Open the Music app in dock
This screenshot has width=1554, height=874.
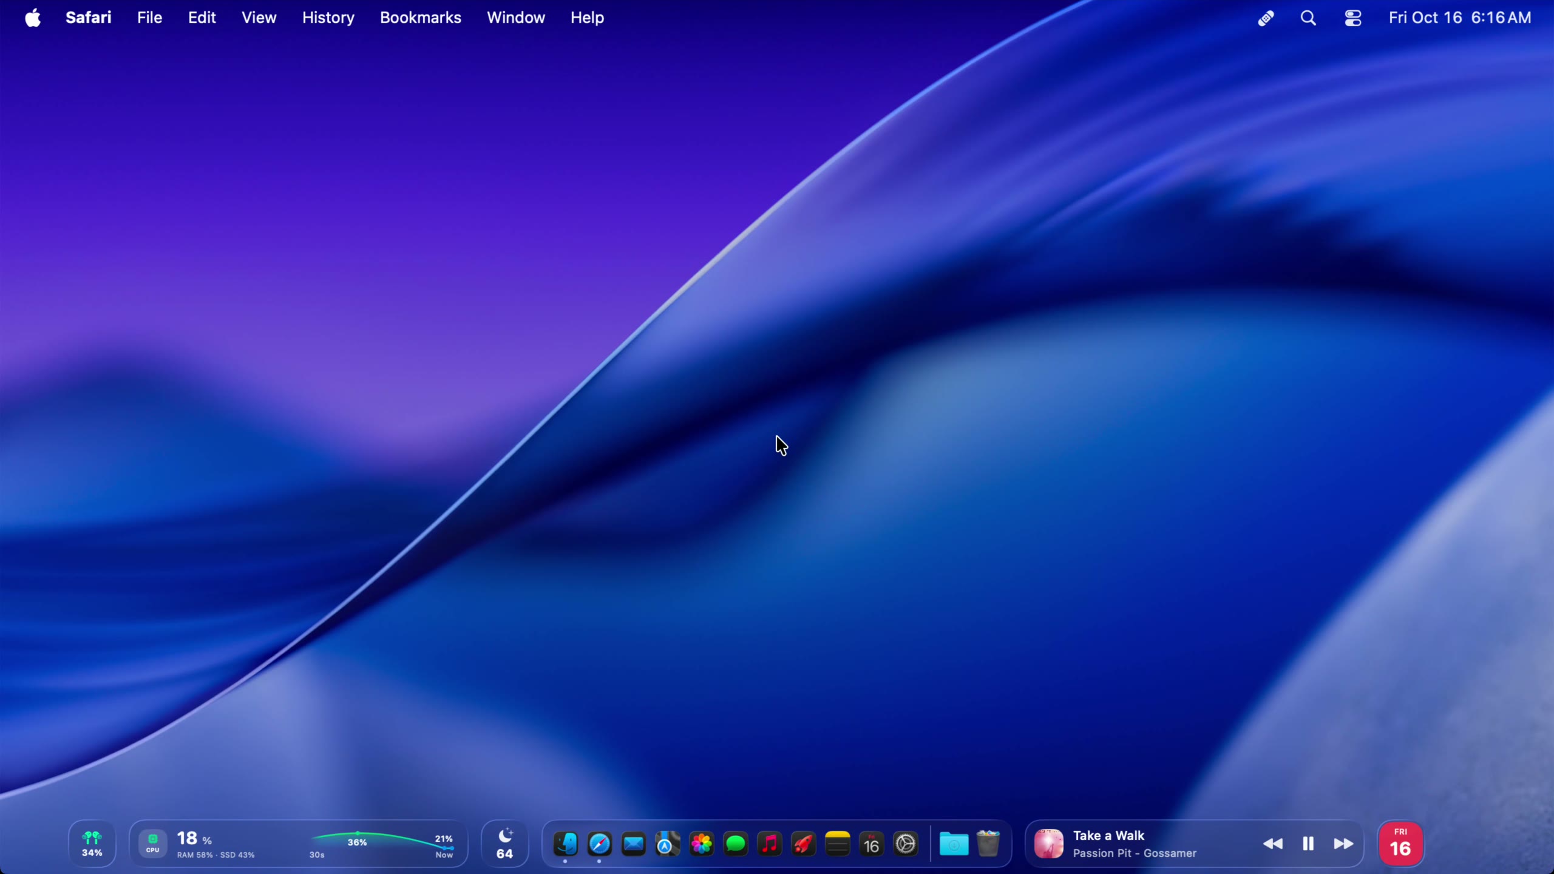770,844
